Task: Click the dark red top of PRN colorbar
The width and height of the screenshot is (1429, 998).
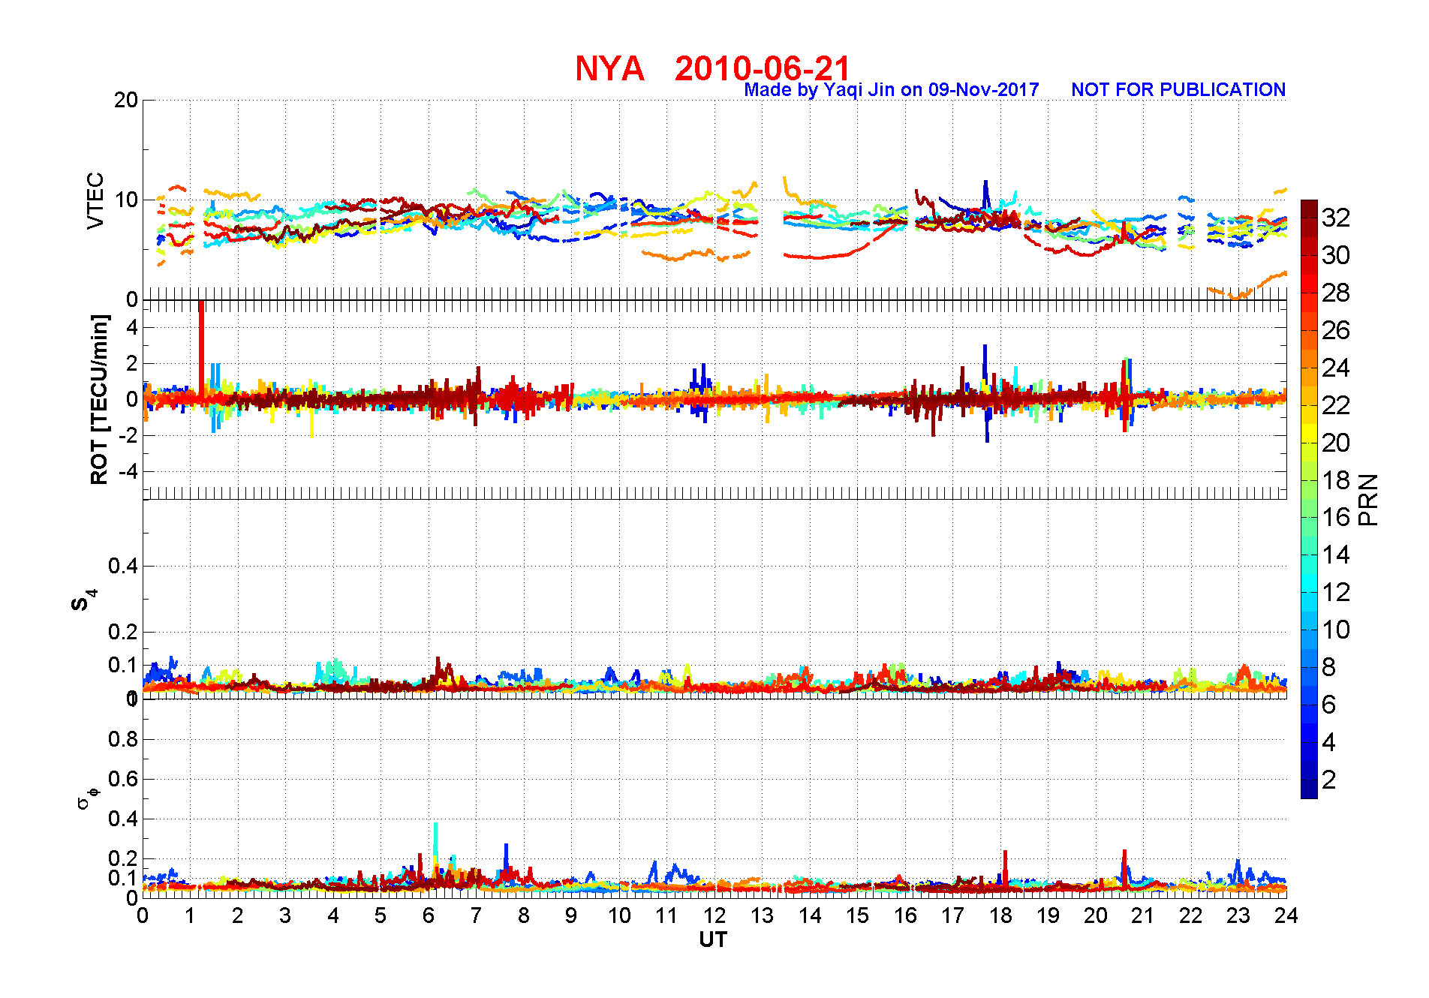Action: tap(1309, 210)
